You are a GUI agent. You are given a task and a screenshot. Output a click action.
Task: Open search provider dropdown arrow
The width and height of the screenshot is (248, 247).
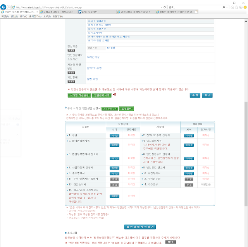(227, 7)
